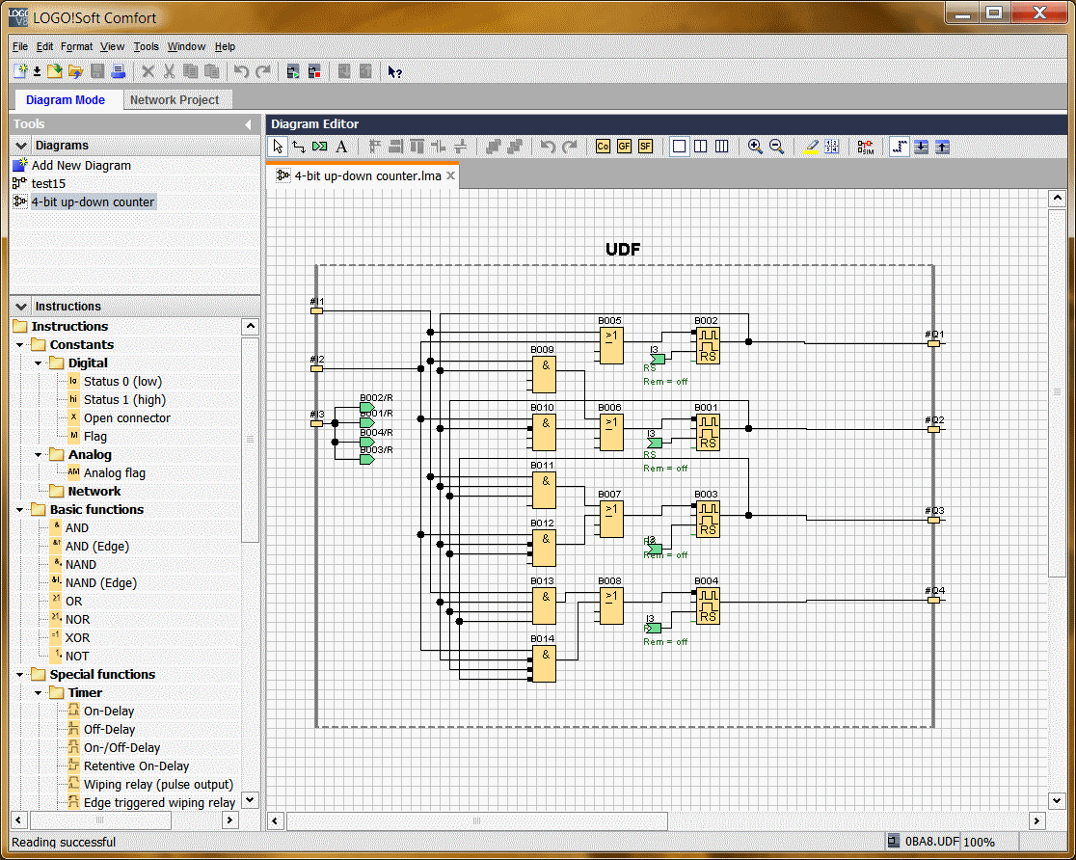Create a new diagram from main toolbar
This screenshot has width=1076, height=860.
pyautogui.click(x=20, y=71)
